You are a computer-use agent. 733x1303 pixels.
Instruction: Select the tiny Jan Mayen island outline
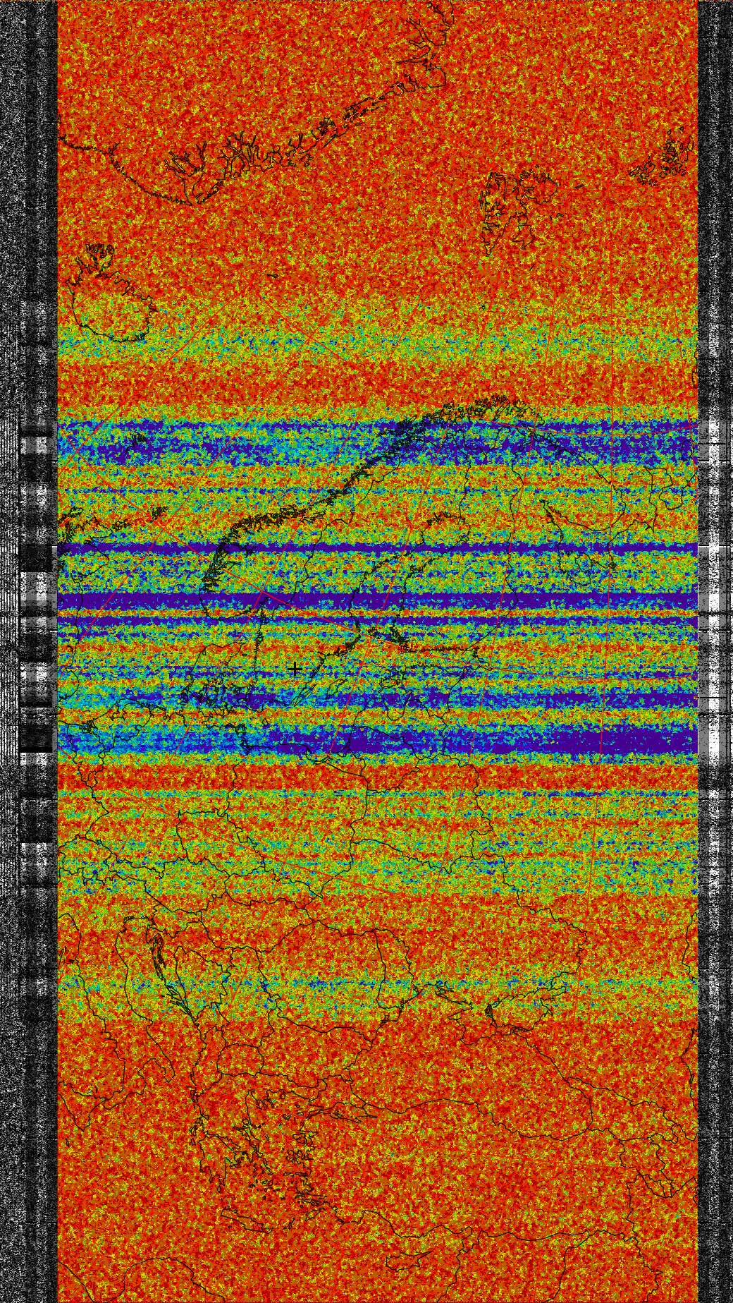coord(273,277)
